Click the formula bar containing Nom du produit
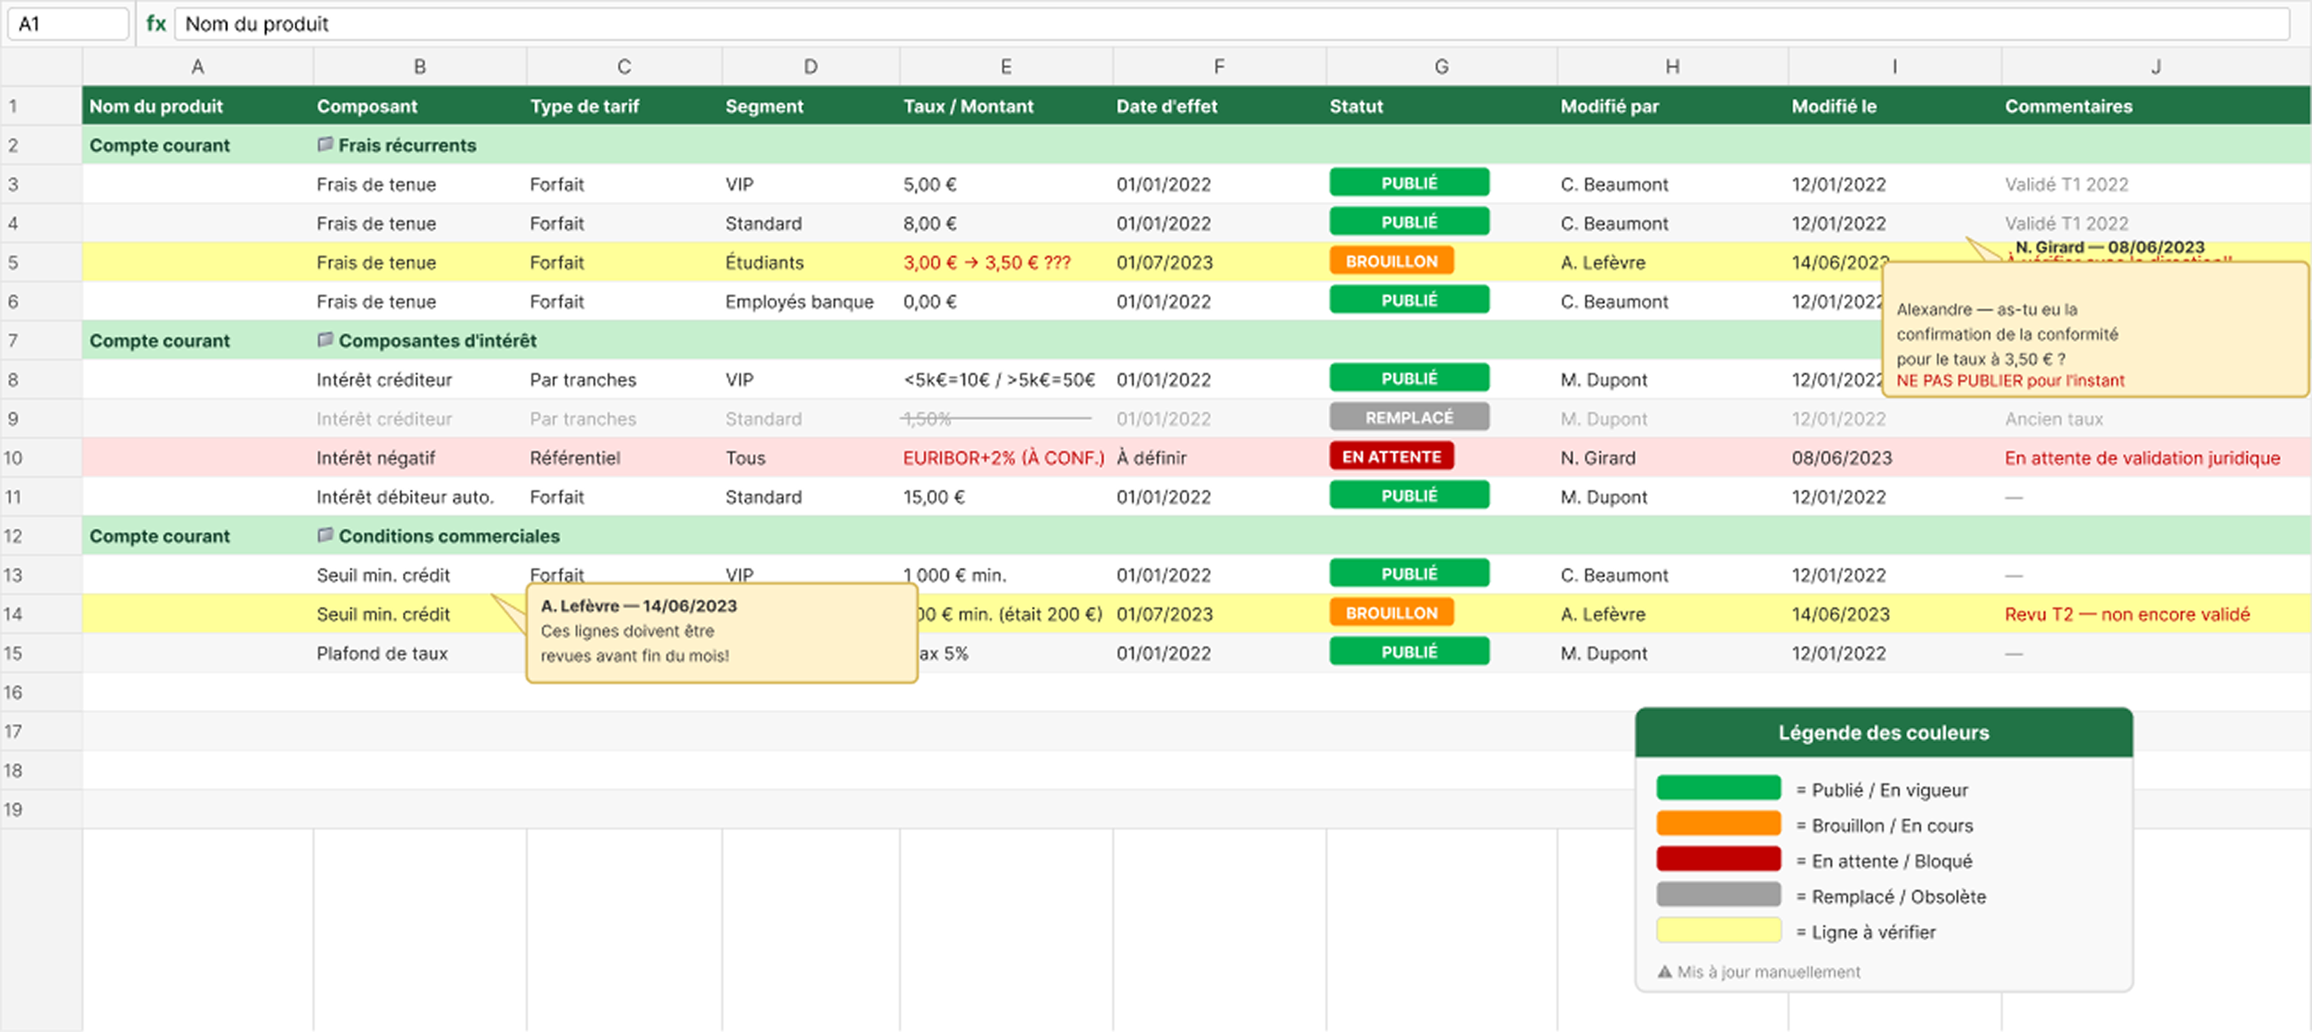 click(x=1232, y=24)
